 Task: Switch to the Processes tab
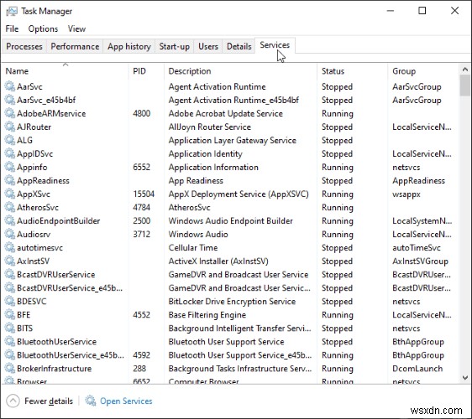[x=24, y=47]
